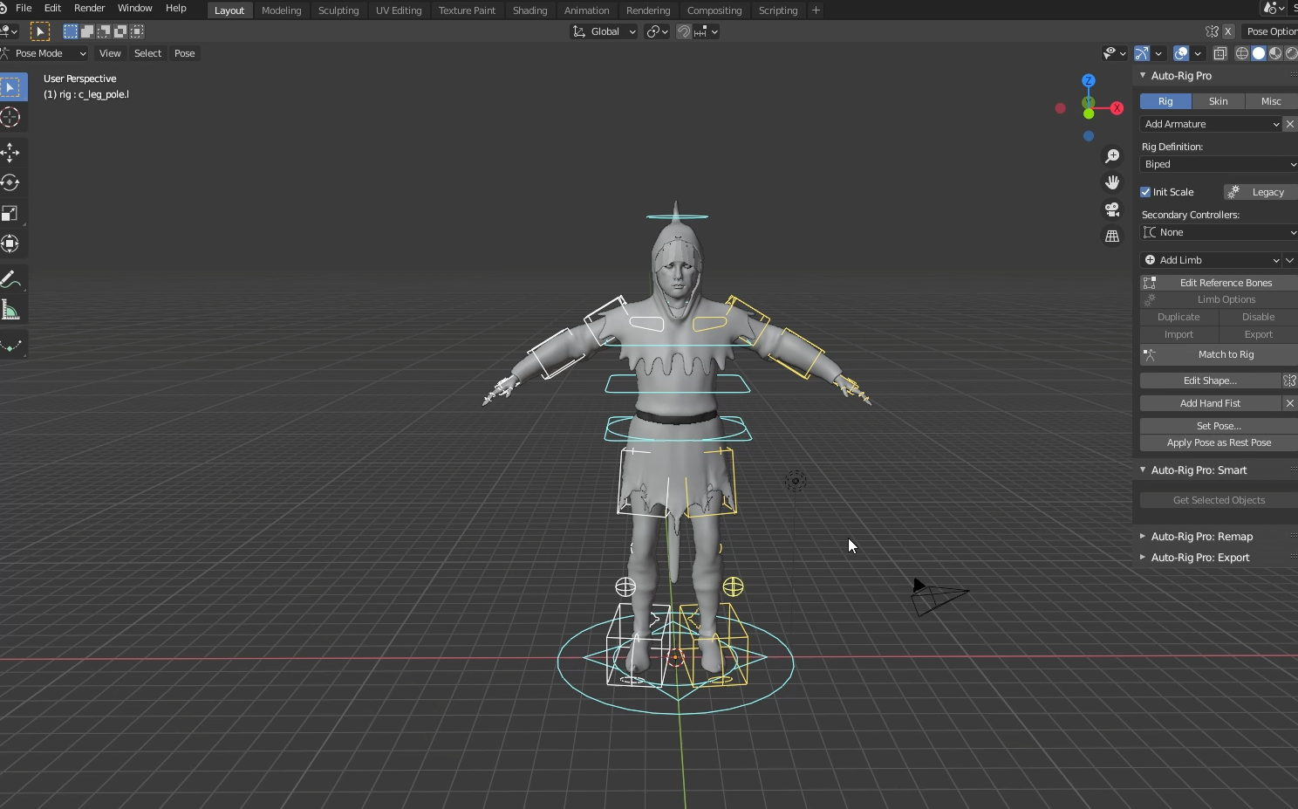Open the Render menu

[90, 8]
